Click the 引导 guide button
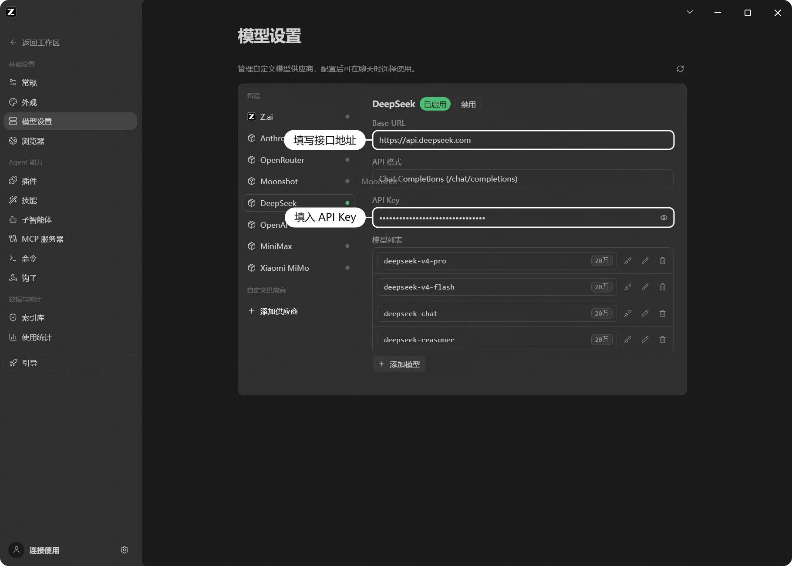This screenshot has width=792, height=566. (70, 363)
